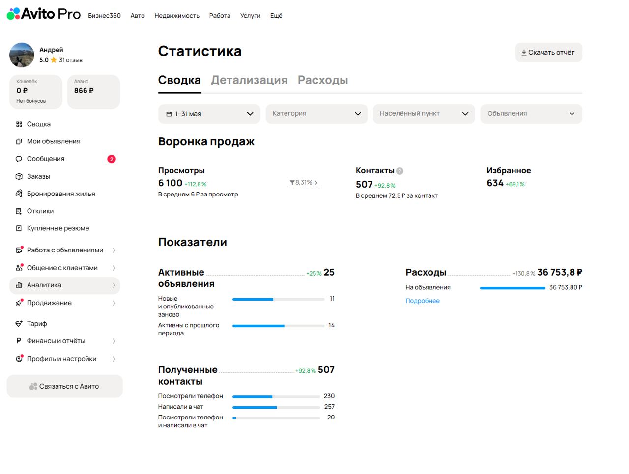Click Финансы и отчёты ruble icon
This screenshot has width=629, height=474.
pos(19,341)
